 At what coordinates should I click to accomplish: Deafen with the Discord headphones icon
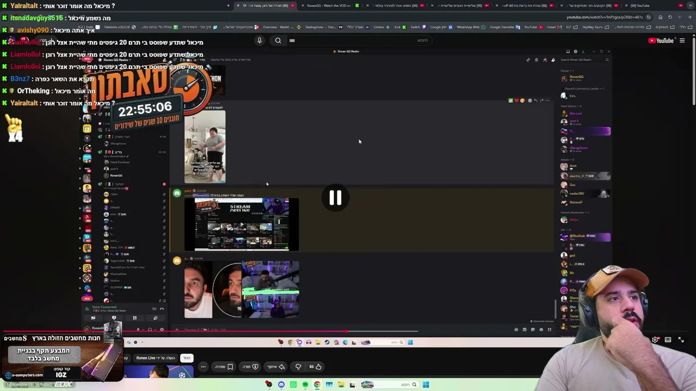[150, 330]
